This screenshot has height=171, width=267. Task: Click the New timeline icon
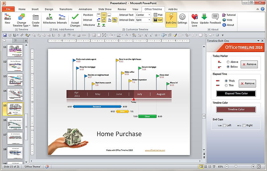tap(8, 19)
